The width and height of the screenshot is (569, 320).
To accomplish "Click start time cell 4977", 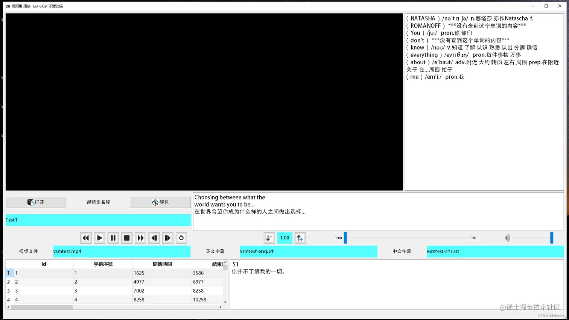I will (162, 282).
